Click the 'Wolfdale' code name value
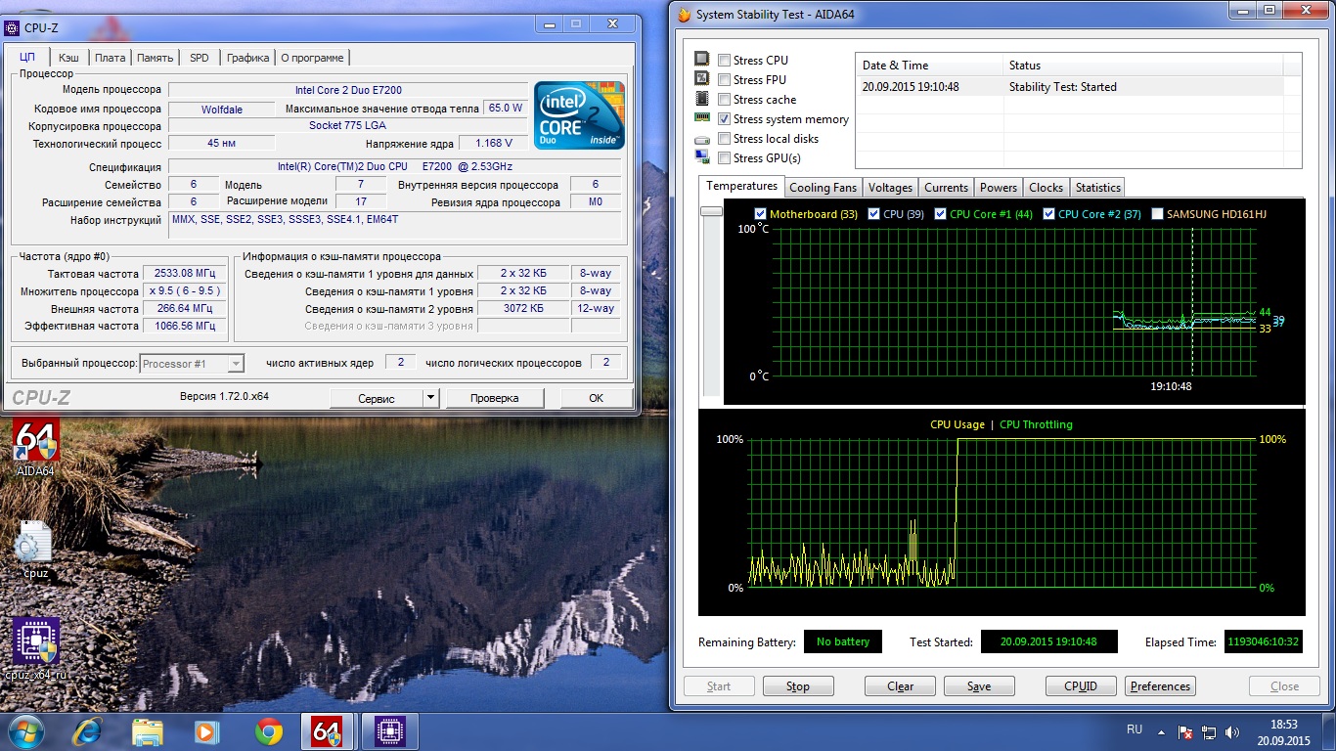Image resolution: width=1336 pixels, height=751 pixels. point(222,110)
